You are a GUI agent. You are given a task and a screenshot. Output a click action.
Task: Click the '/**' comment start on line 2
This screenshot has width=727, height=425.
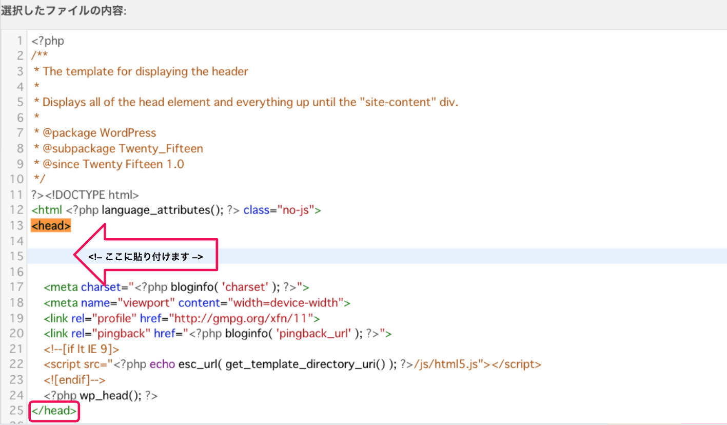point(40,55)
